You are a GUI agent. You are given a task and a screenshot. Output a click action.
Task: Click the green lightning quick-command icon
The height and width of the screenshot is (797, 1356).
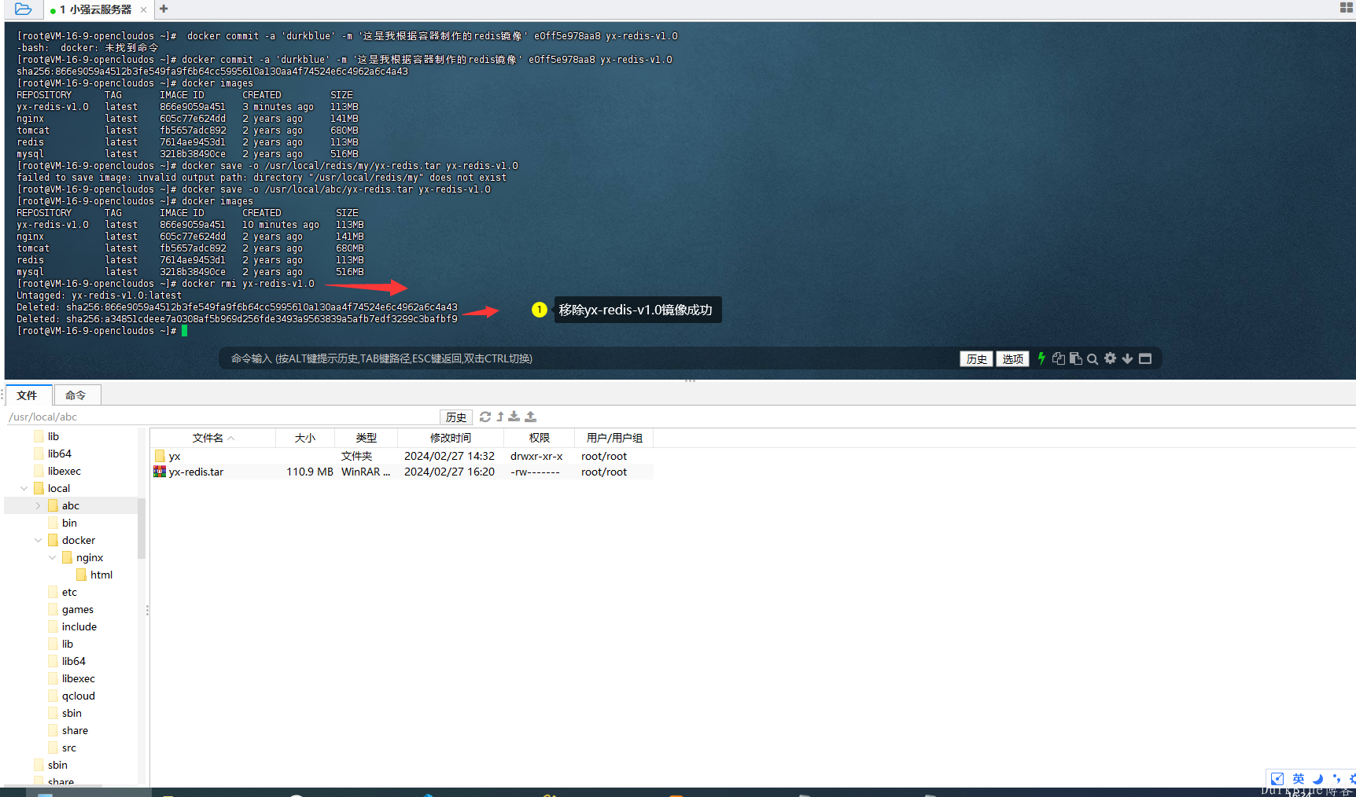[x=1041, y=358]
